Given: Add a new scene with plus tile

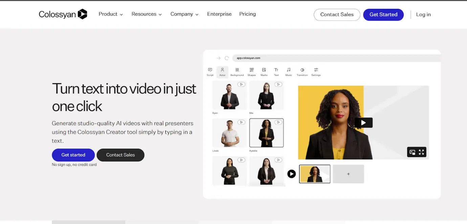Looking at the screenshot, I should 348,174.
